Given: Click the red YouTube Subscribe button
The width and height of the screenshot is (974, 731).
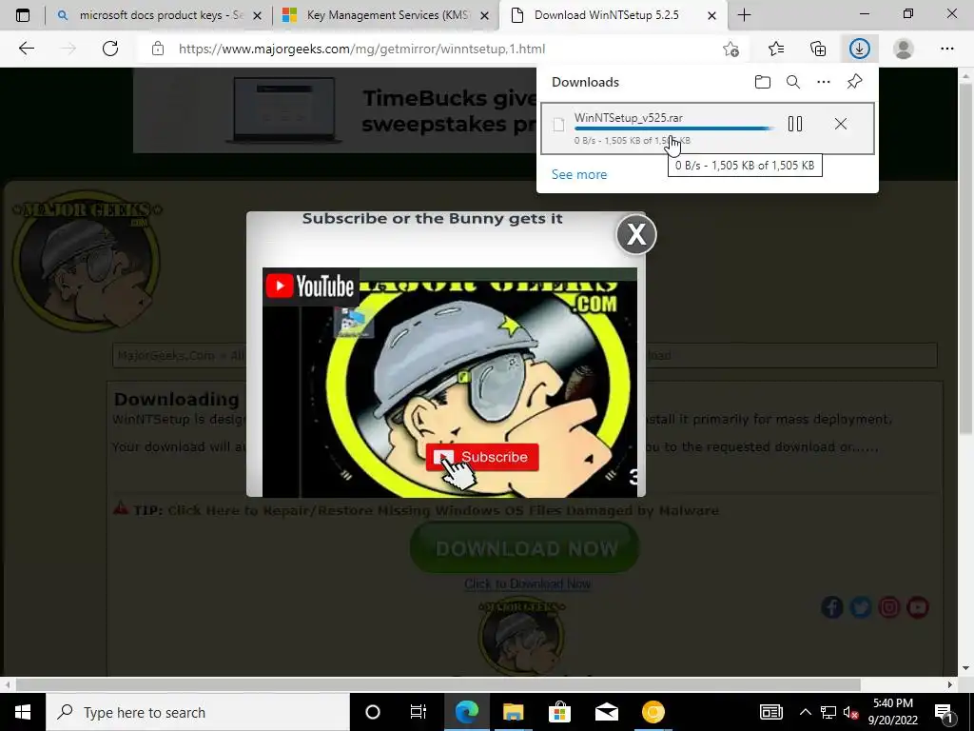Looking at the screenshot, I should [482, 457].
